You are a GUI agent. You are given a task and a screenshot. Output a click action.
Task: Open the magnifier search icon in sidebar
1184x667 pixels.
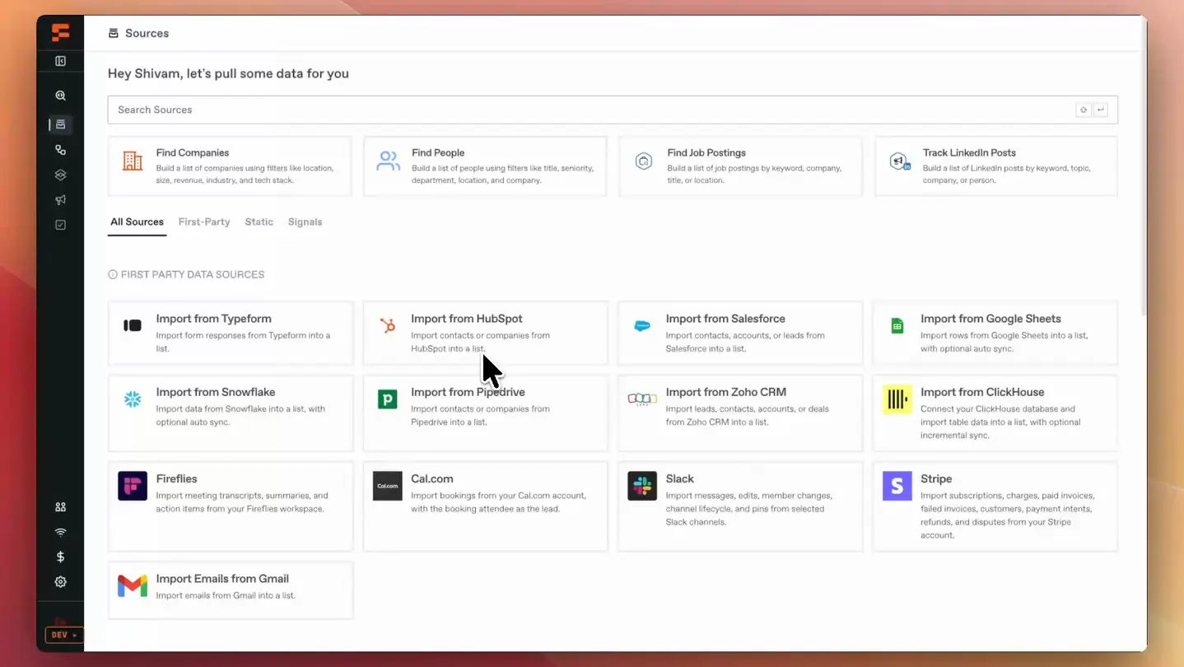coord(60,96)
